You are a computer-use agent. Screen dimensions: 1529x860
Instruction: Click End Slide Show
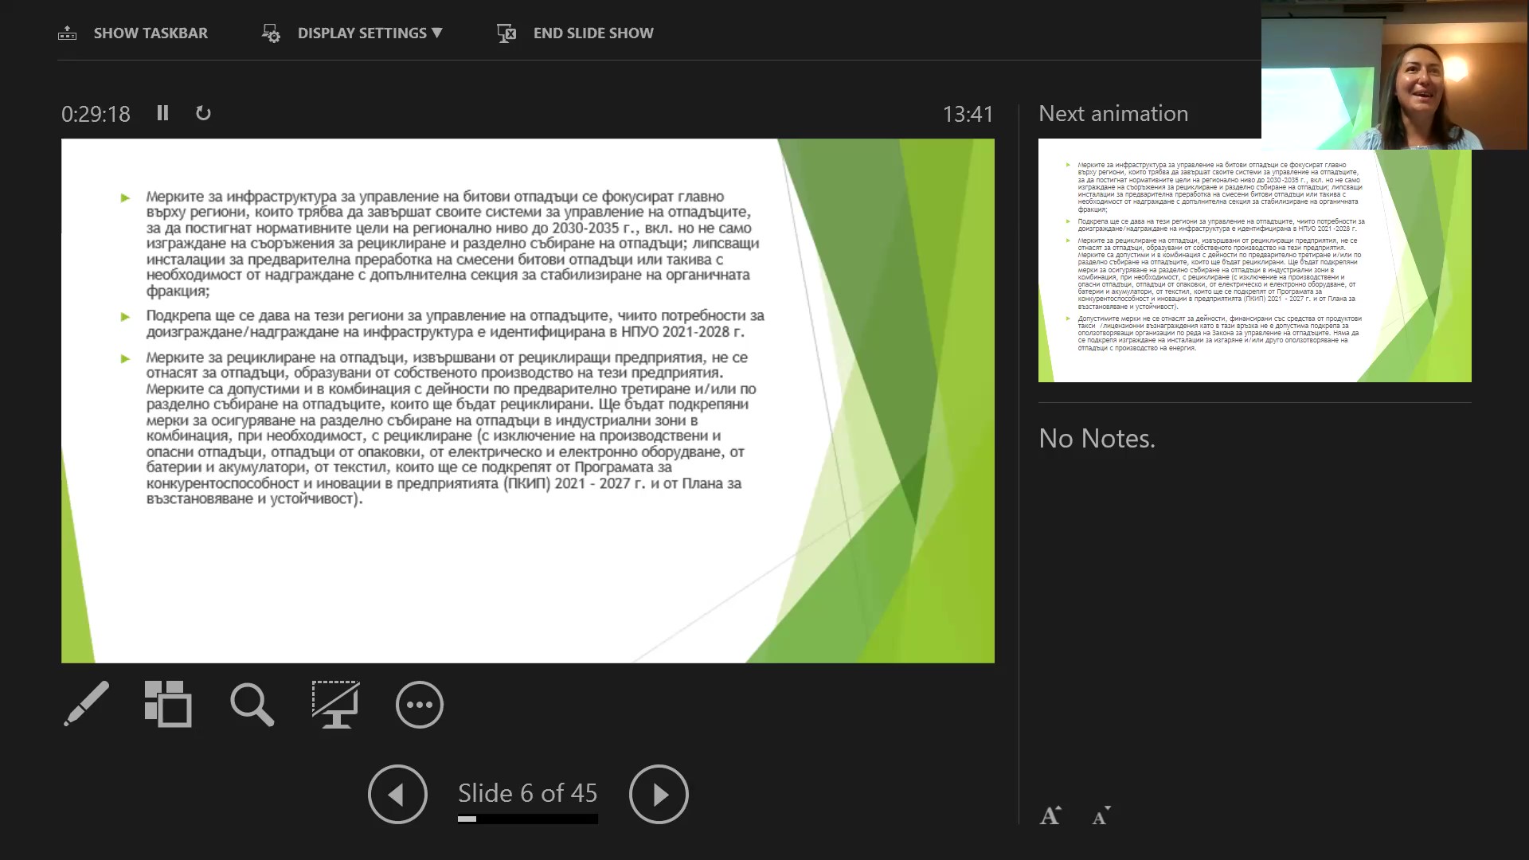coord(575,33)
